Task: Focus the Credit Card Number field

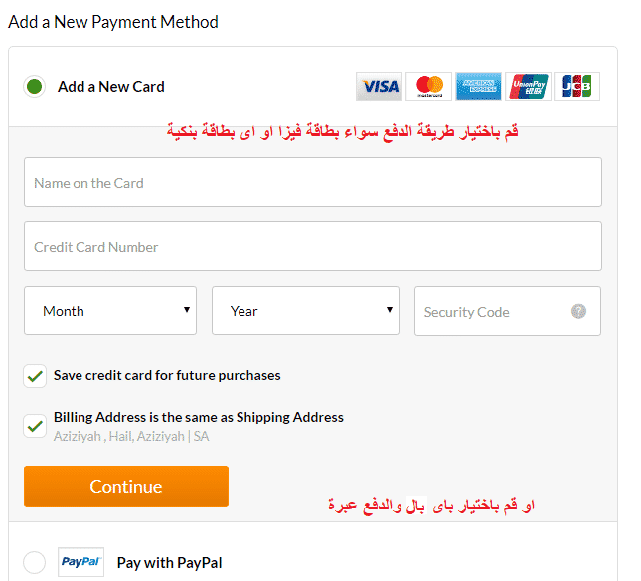Action: [x=313, y=246]
